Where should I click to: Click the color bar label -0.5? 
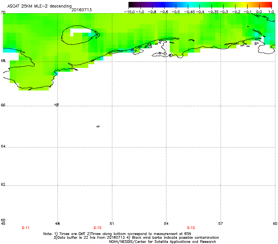click(x=176, y=12)
